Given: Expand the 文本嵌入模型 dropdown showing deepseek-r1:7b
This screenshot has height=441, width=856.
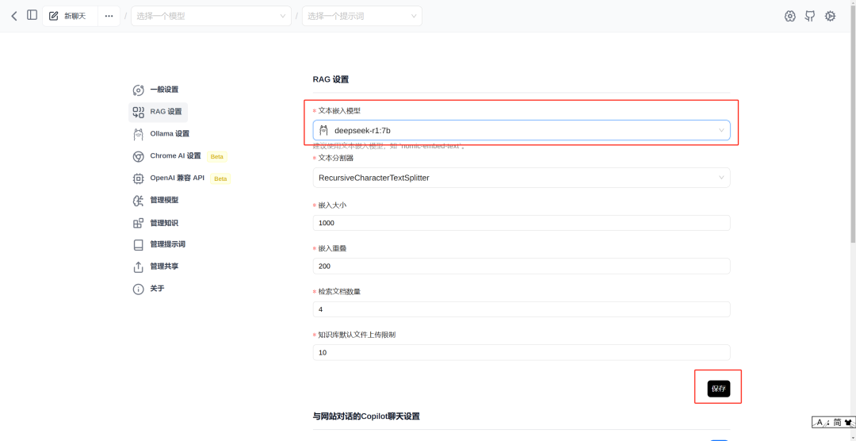Looking at the screenshot, I should pyautogui.click(x=522, y=130).
